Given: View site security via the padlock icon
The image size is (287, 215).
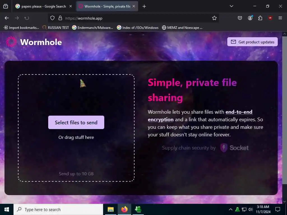Looking at the screenshot, I should point(60,18).
